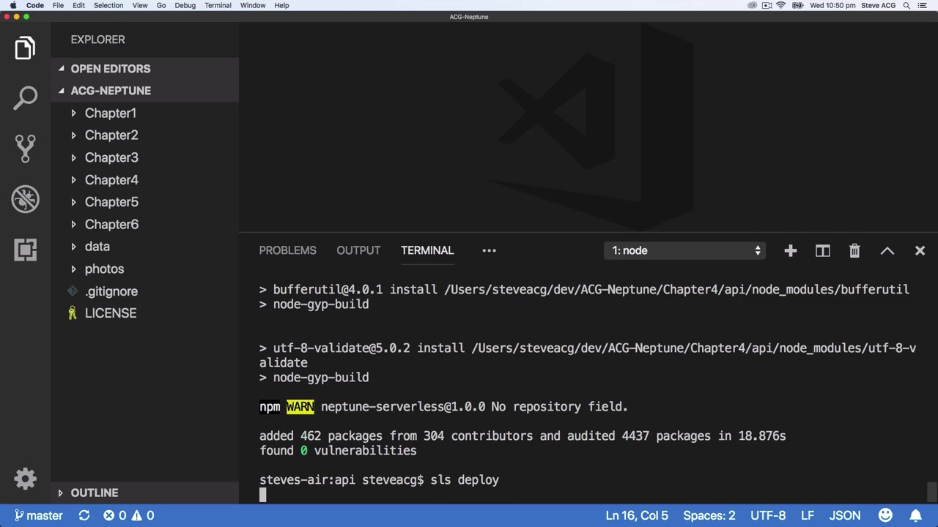Viewport: 938px width, 527px height.
Task: Switch to the OUTPUT tab
Action: click(x=358, y=250)
